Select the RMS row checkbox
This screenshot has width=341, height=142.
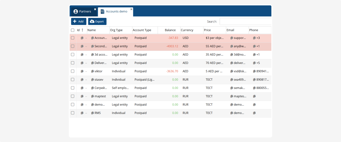coord(73,113)
